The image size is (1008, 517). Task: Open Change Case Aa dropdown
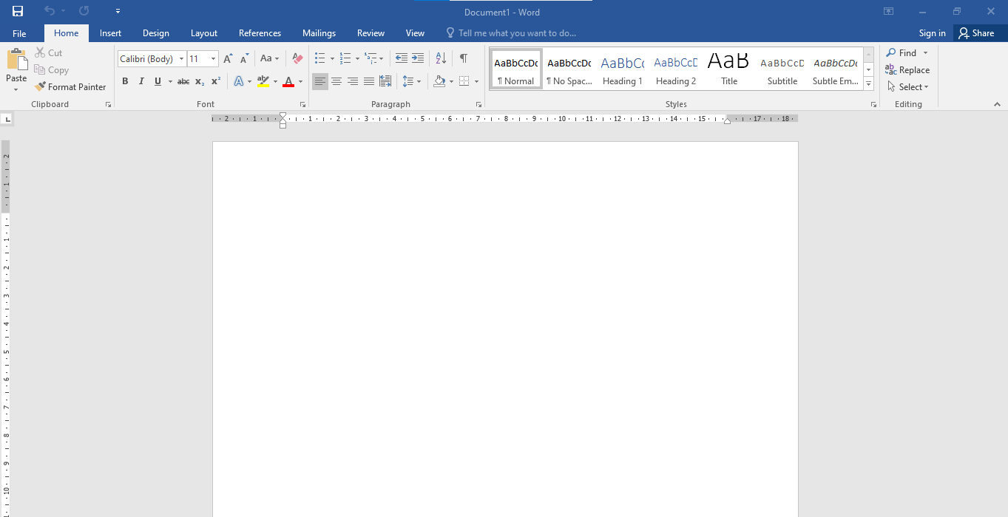coord(270,58)
